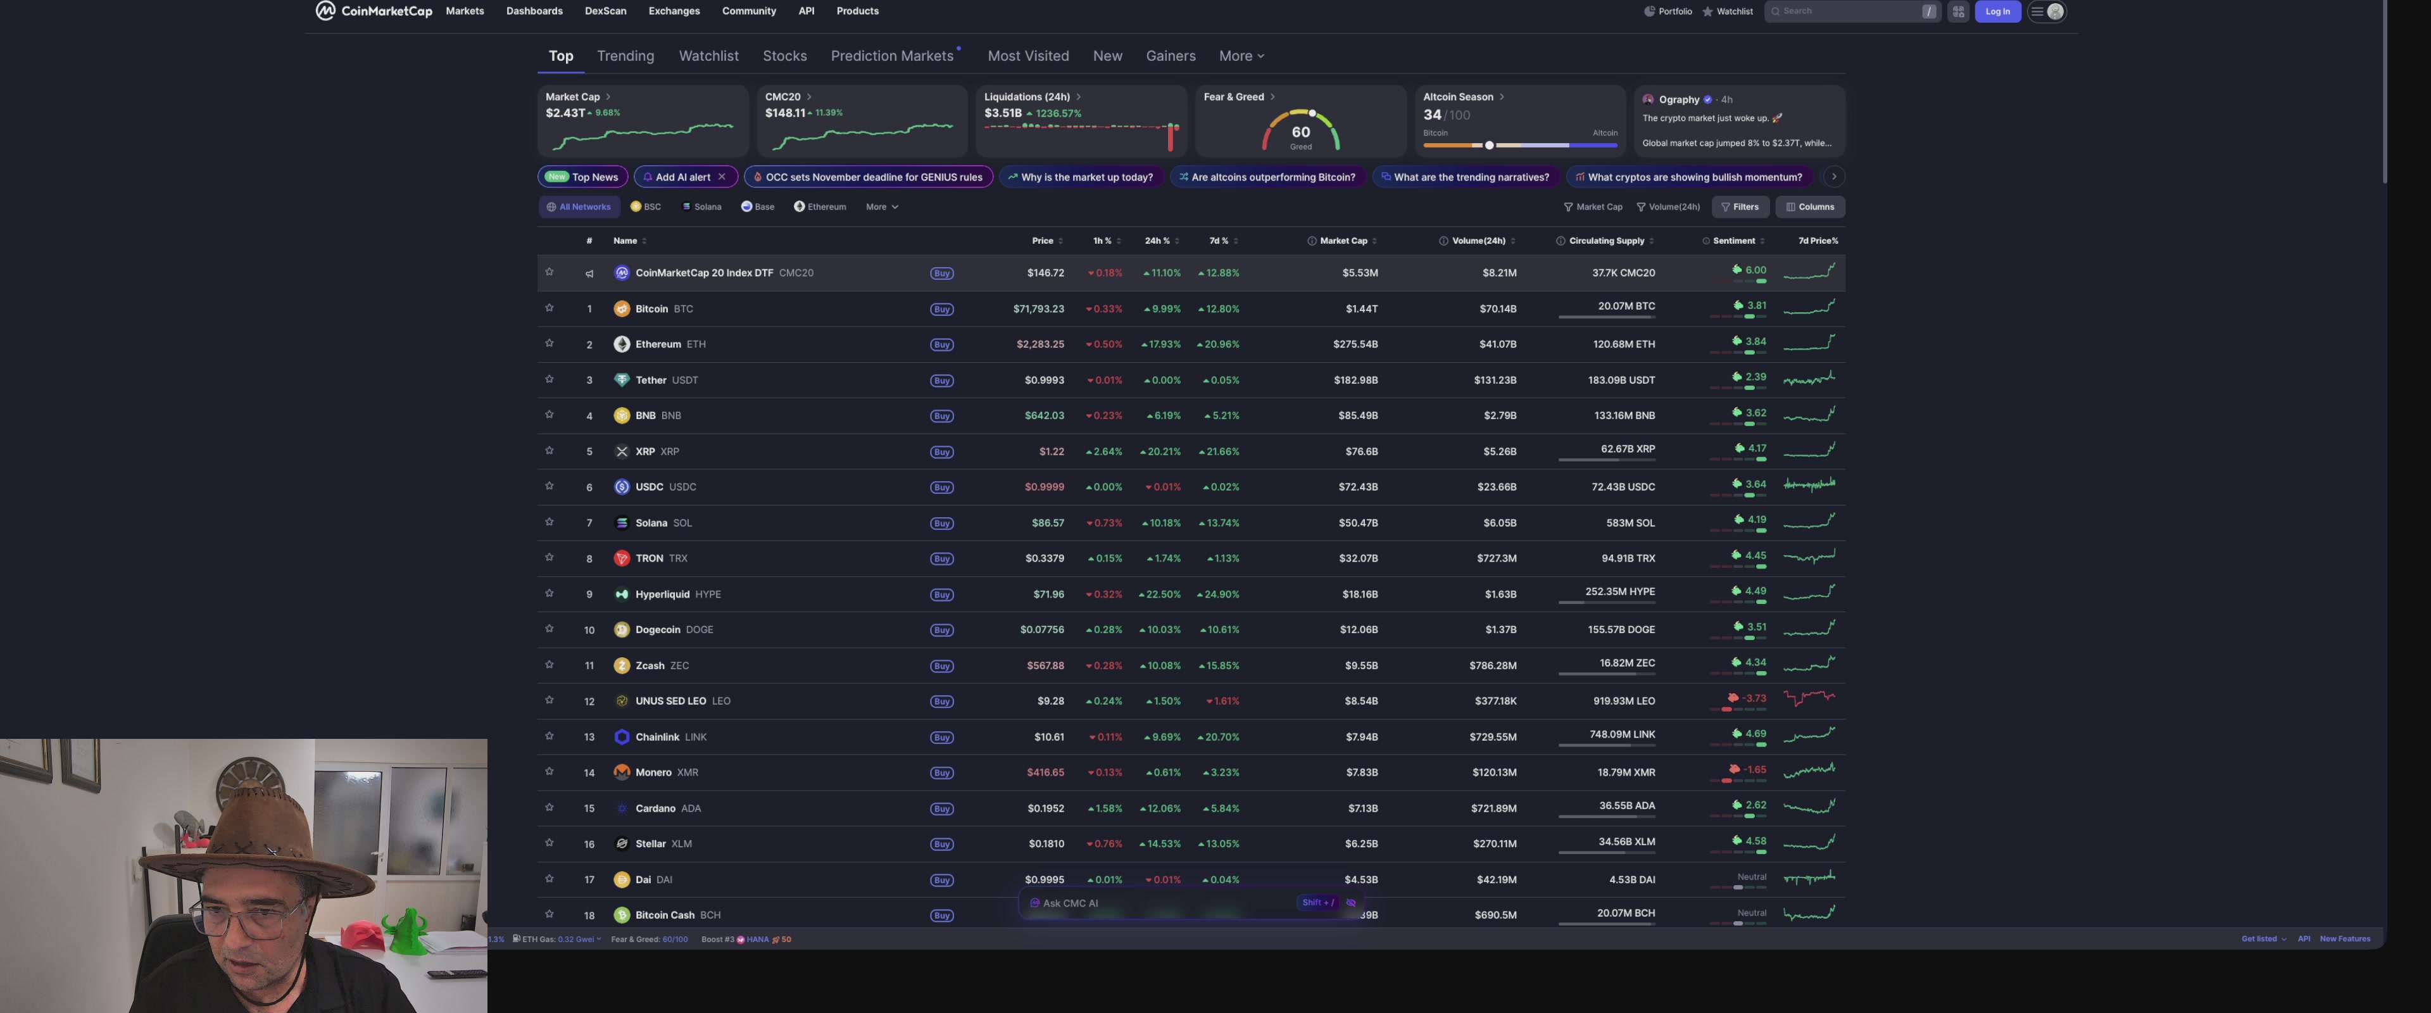Screen dimensions: 2431x1013
Task: Expand the next topic chips arrow
Action: click(1833, 177)
